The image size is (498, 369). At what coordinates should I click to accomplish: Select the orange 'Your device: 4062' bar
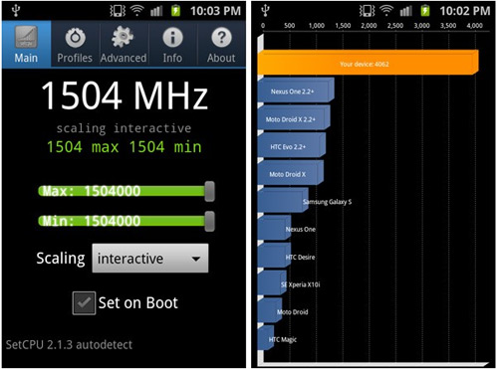(x=368, y=63)
